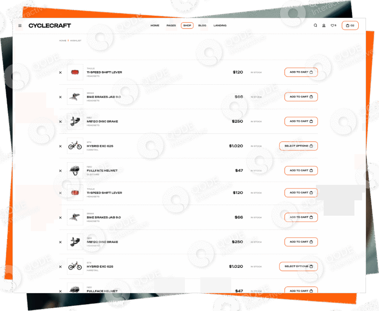Image resolution: width=379 pixels, height=311 pixels.
Task: Remove first Bike Brakes Jab 9.0 row
Action: [60, 97]
